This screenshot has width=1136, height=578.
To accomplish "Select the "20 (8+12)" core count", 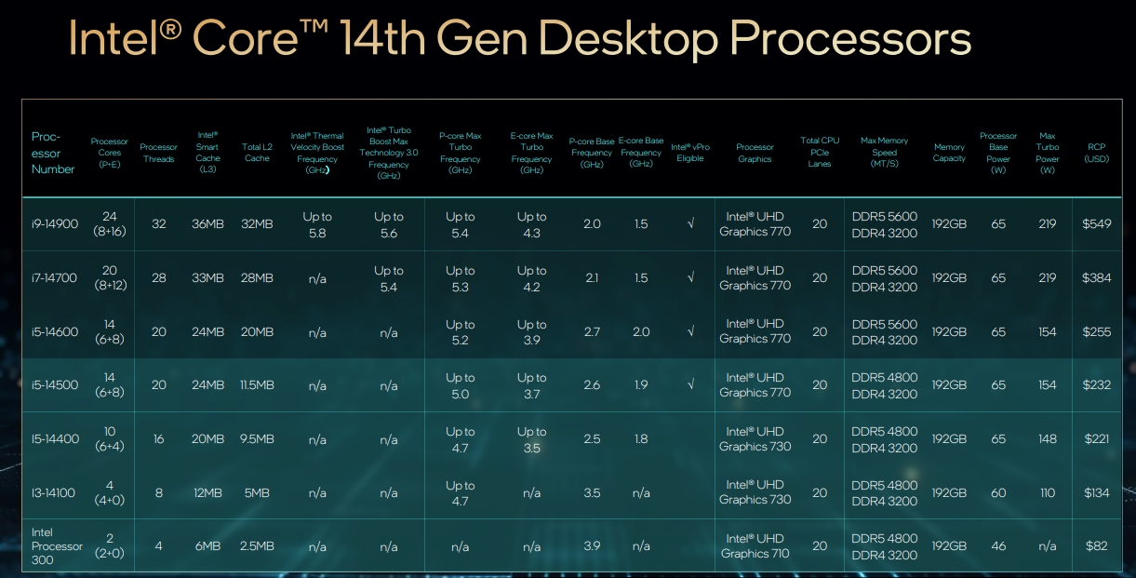I will (x=110, y=277).
